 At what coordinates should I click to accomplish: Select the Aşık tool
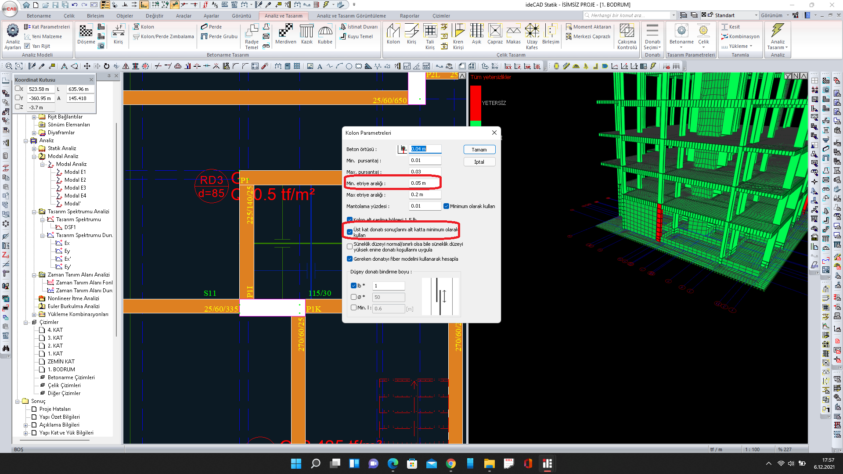(x=476, y=34)
